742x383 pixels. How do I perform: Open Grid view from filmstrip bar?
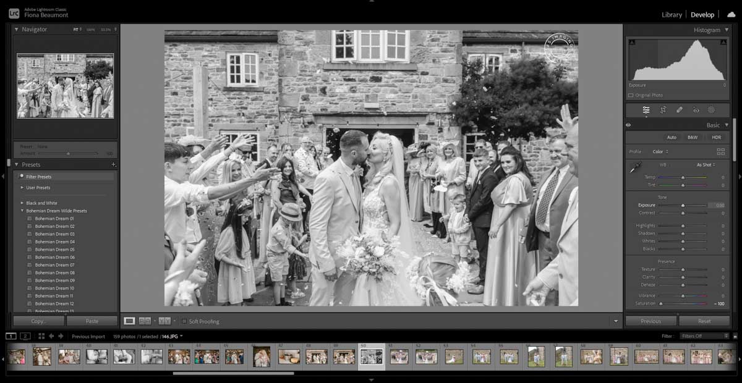[x=41, y=336]
